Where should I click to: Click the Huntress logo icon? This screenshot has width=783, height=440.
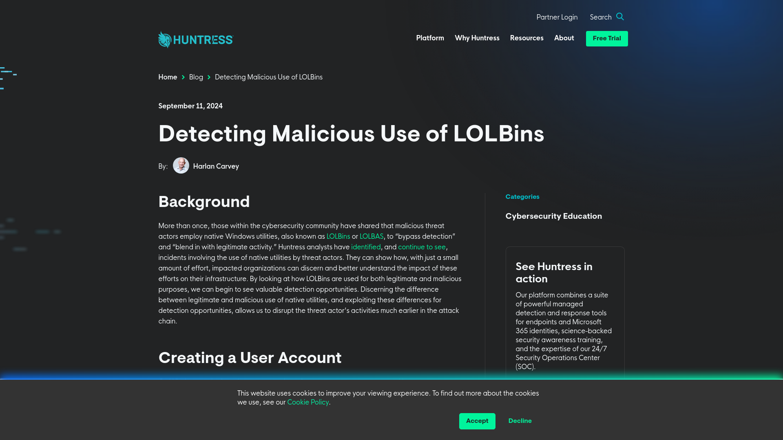click(165, 39)
